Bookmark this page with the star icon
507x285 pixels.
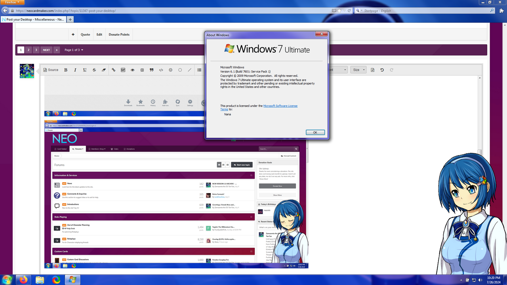click(339, 11)
